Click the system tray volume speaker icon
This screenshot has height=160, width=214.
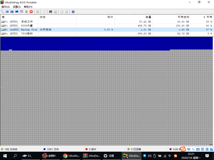pos(150,156)
